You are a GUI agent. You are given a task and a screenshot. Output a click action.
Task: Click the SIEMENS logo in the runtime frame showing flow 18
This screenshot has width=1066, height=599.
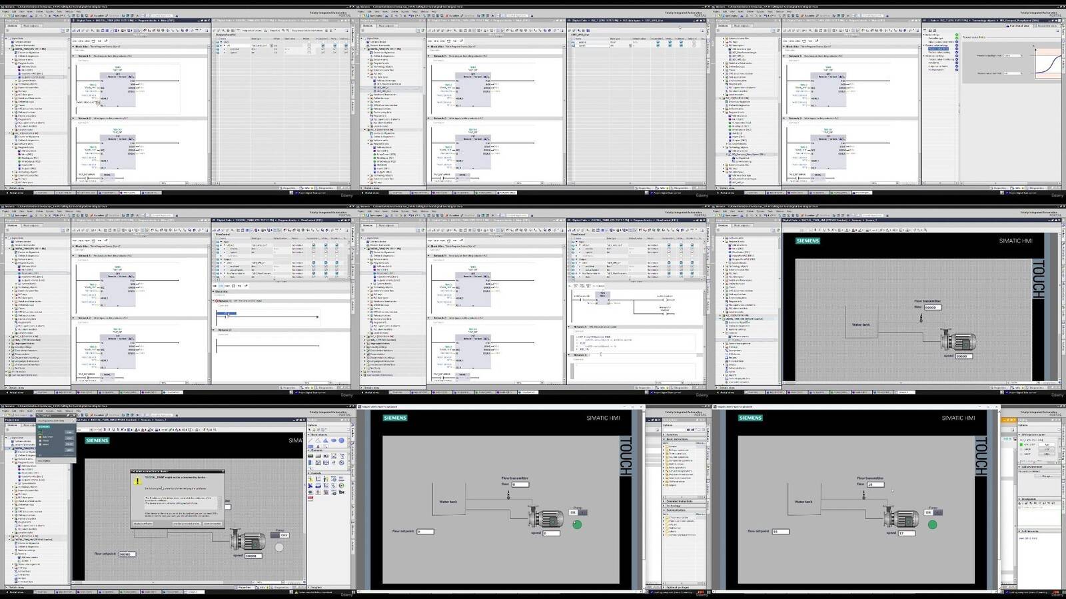tap(750, 418)
